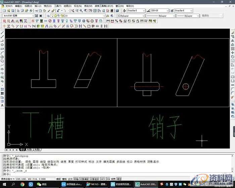Click the Save (floppy disk) icon
The image size is (235, 188).
click(x=13, y=11)
